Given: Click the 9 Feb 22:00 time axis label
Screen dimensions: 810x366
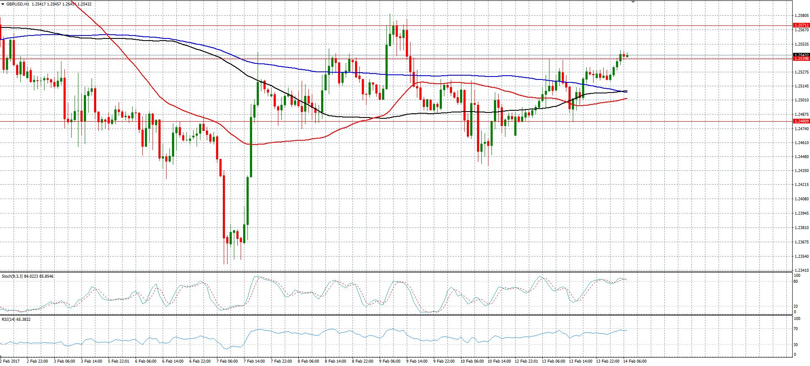Looking at the screenshot, I should (445, 361).
